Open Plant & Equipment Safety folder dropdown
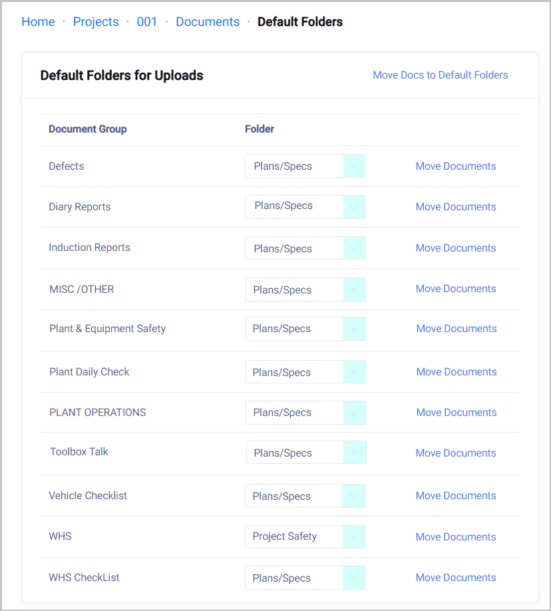 pyautogui.click(x=305, y=329)
